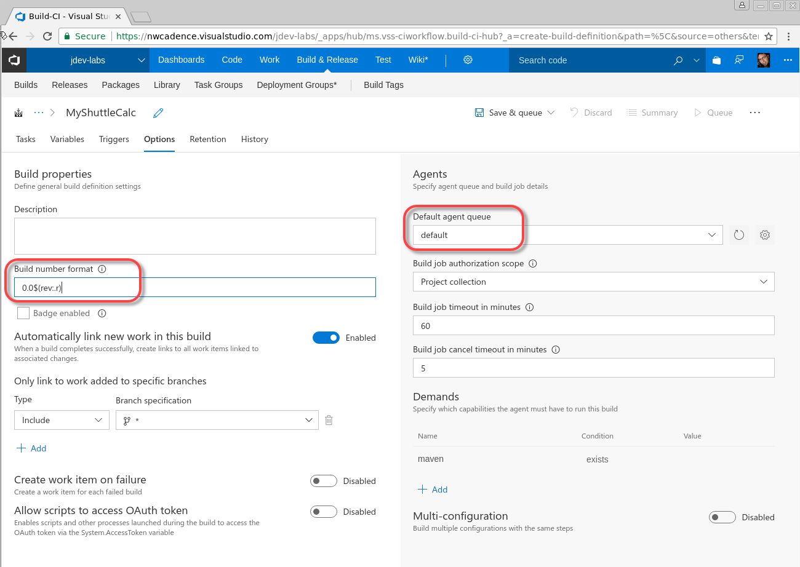Switch to the History tab

[255, 139]
